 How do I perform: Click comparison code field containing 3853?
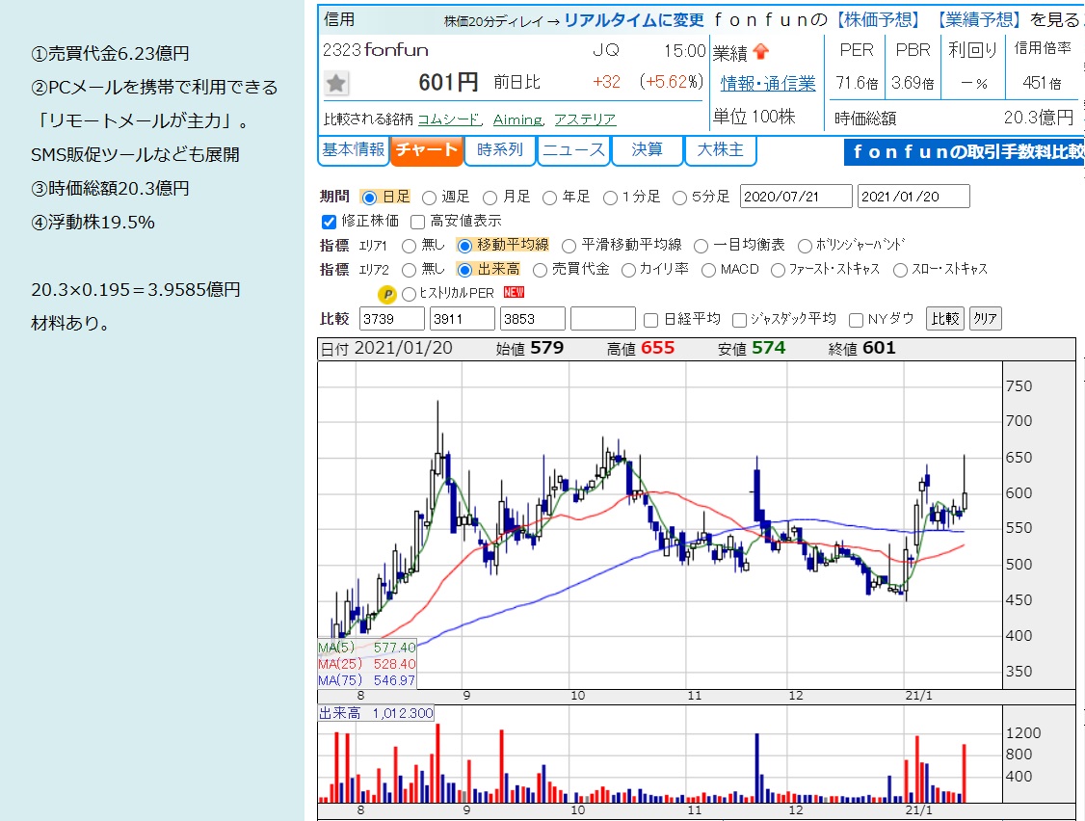(x=533, y=319)
